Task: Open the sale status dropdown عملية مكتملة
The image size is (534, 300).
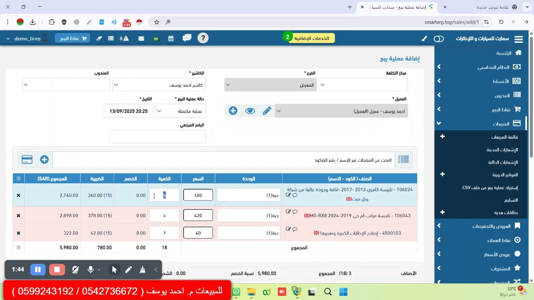Action: [x=181, y=111]
